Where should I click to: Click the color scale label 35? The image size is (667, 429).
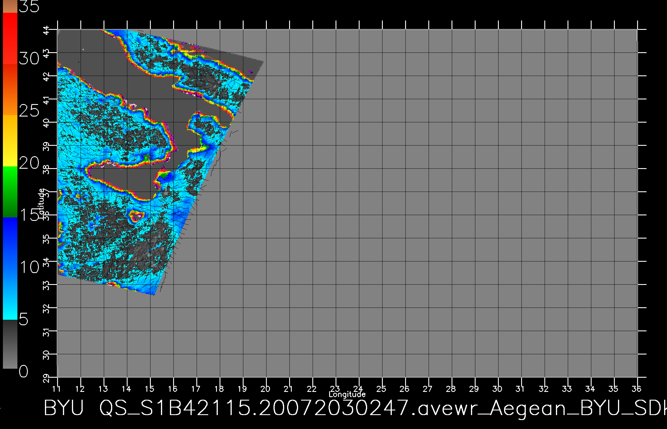pos(29,6)
